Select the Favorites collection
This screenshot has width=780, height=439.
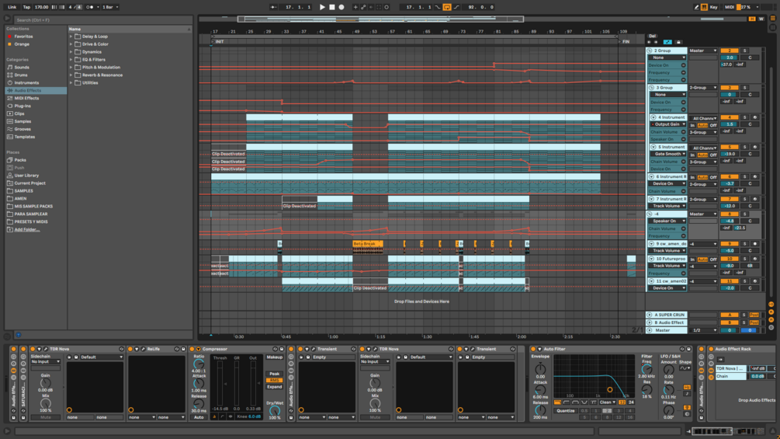click(23, 37)
